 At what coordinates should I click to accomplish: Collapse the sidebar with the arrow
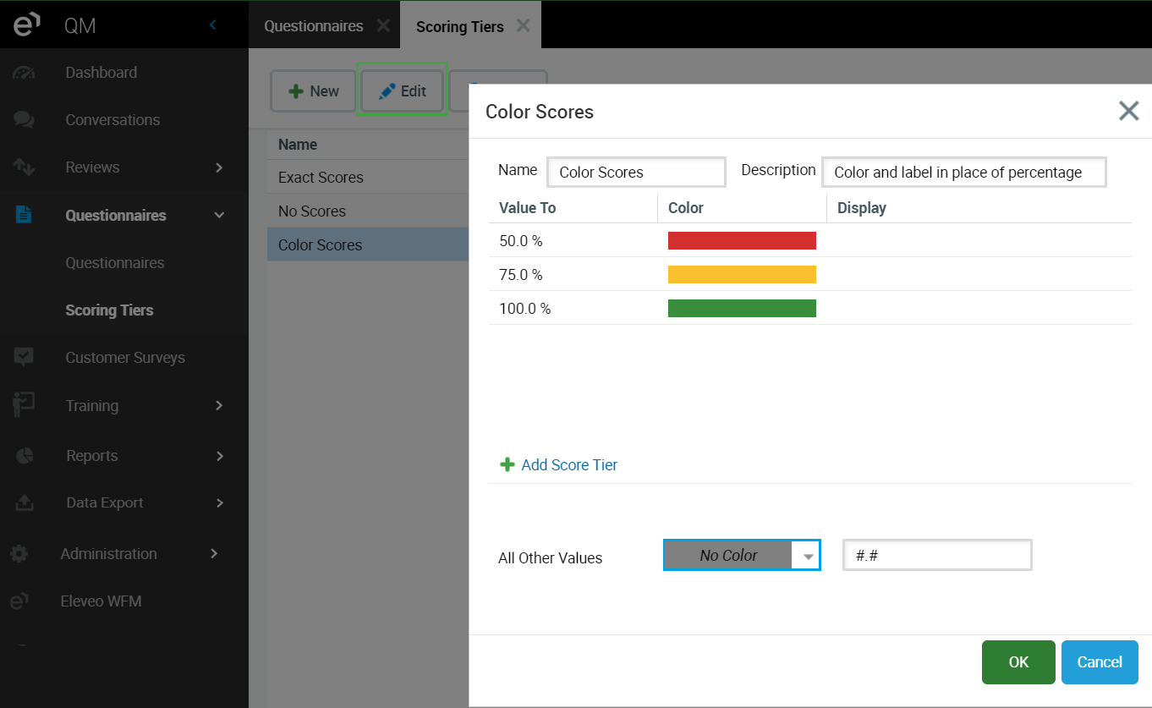pyautogui.click(x=213, y=25)
